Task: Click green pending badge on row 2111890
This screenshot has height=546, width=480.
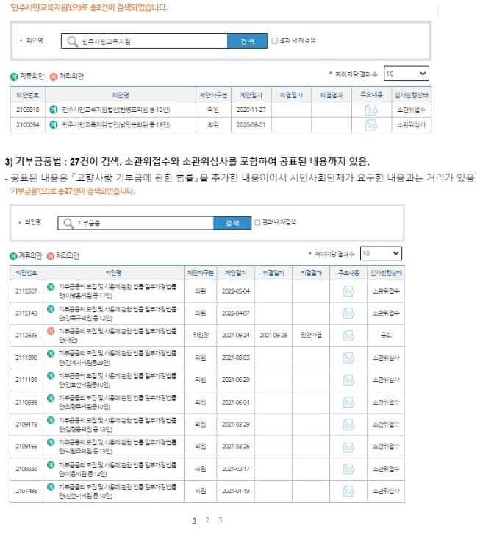Action: (x=51, y=353)
